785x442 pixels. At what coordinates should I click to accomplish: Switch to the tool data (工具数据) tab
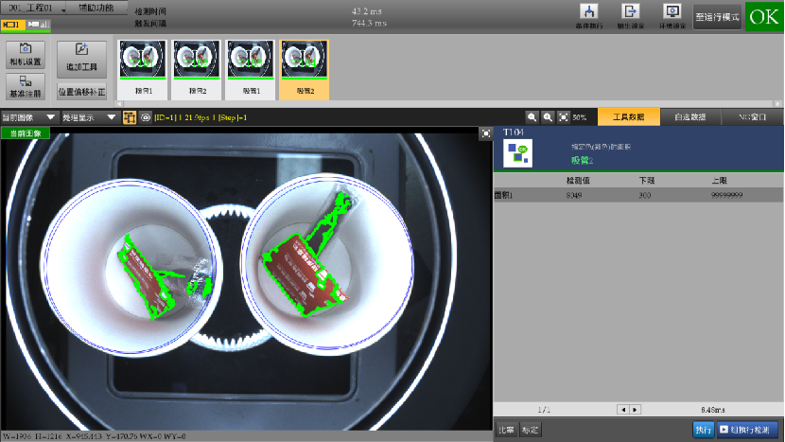tap(629, 116)
